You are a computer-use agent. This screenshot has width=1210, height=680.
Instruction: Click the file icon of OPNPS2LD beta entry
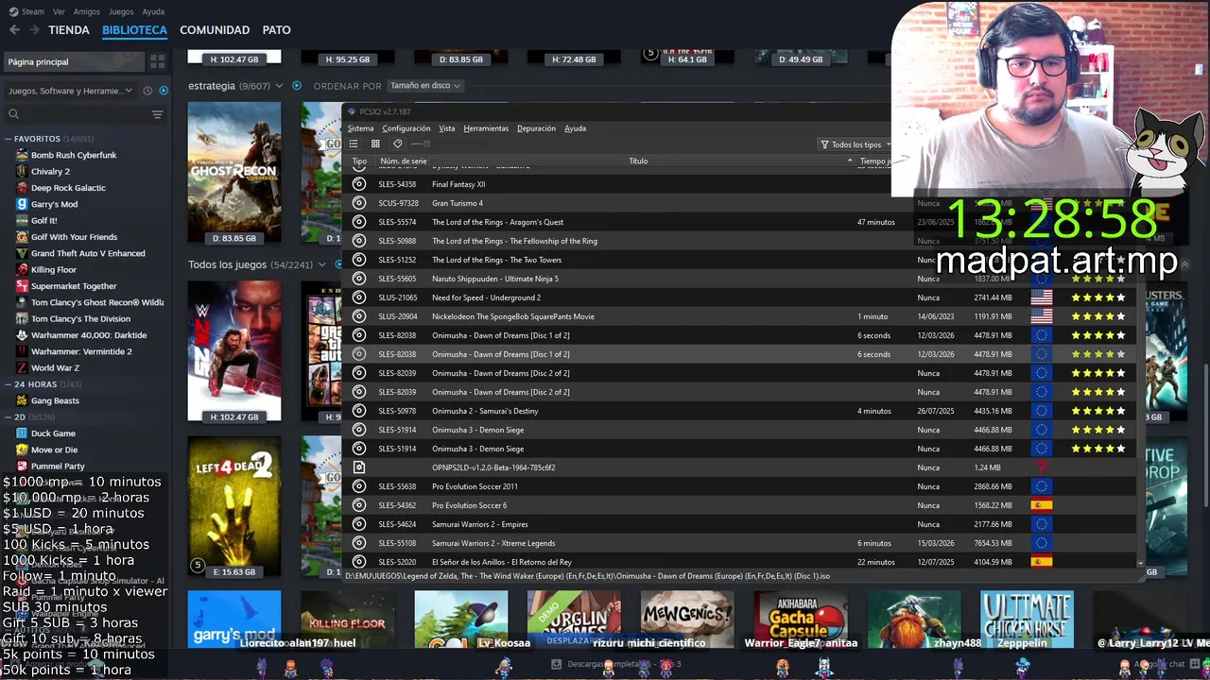[359, 467]
